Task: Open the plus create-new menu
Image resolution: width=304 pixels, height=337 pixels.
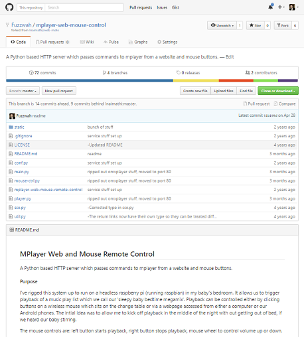Action: click(x=281, y=7)
